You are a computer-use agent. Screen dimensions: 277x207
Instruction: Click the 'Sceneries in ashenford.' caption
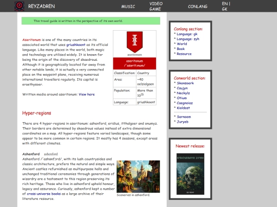coord(133,195)
